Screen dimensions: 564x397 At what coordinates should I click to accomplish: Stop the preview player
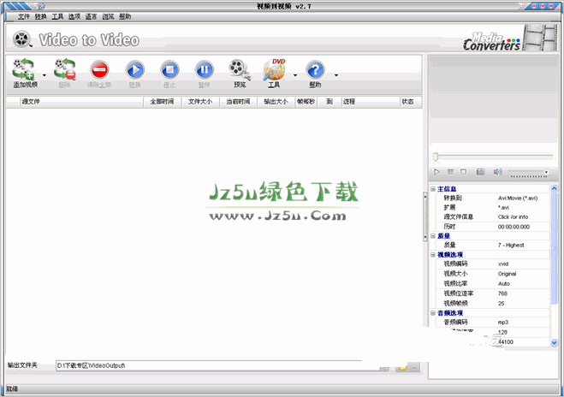[x=463, y=172]
